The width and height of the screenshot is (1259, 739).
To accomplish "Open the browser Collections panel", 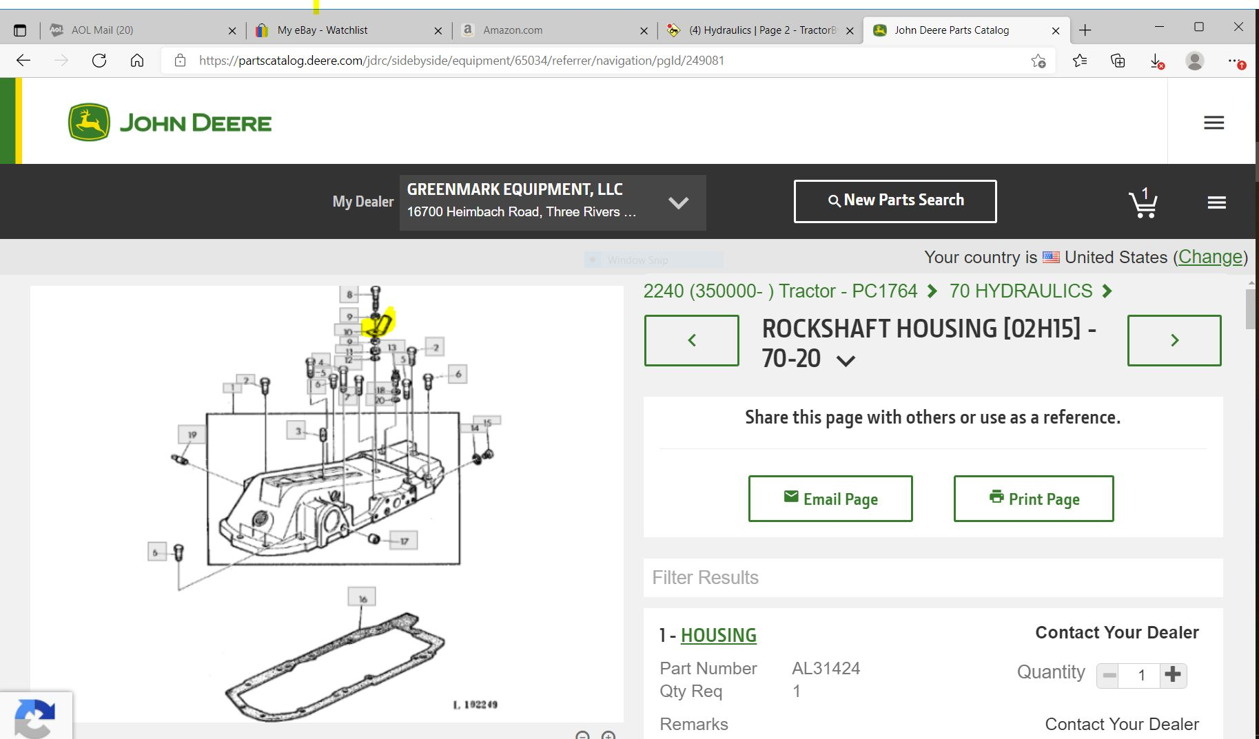I will 1118,61.
